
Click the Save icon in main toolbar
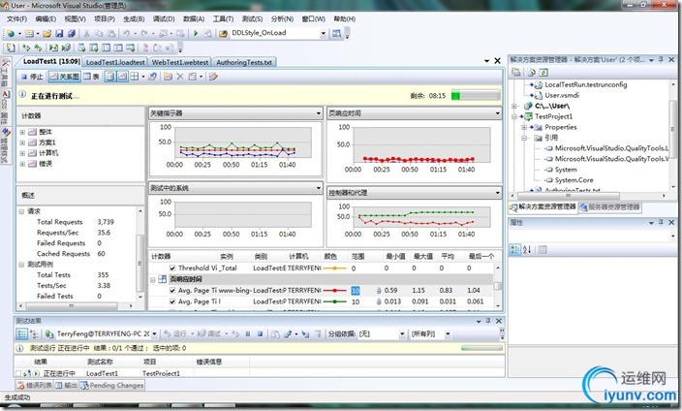tap(59, 34)
